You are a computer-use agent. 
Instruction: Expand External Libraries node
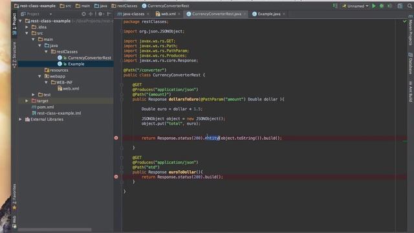pyautogui.click(x=21, y=119)
